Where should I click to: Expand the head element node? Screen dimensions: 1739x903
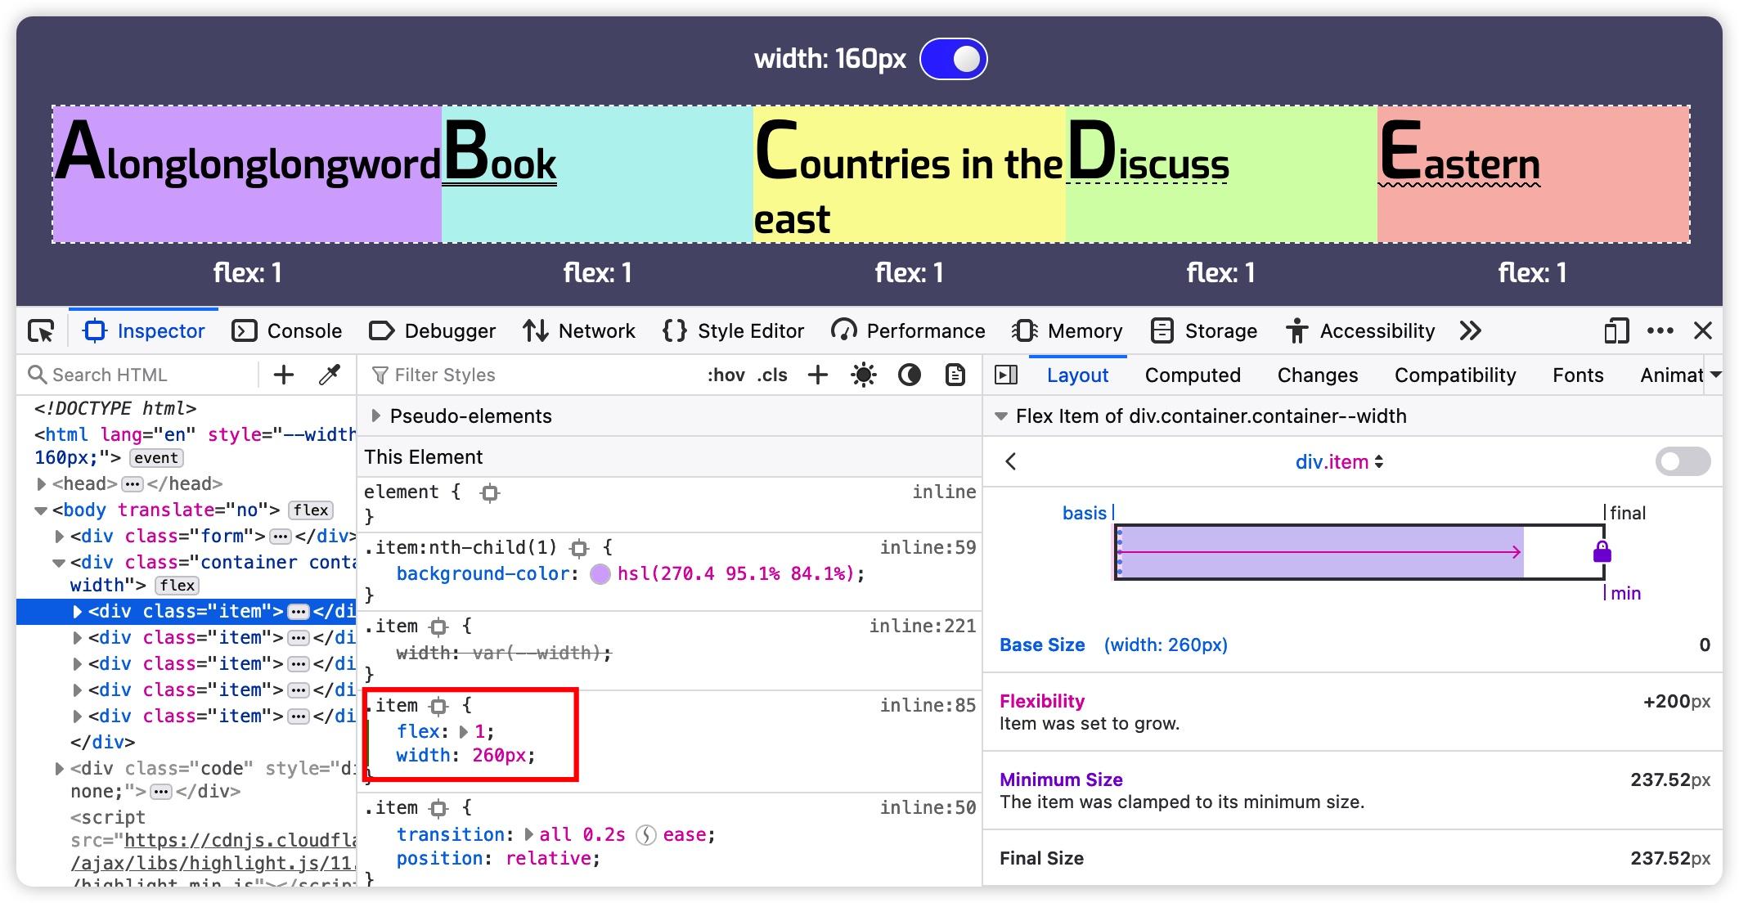[42, 484]
